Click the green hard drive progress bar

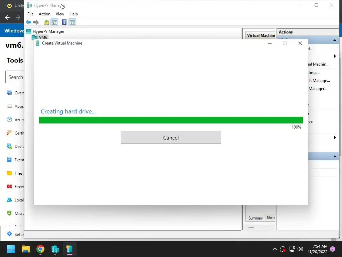(171, 120)
